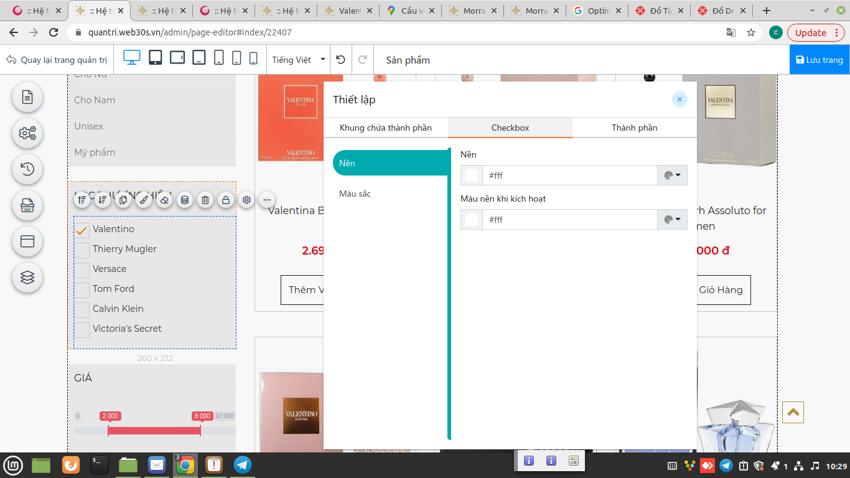This screenshot has height=478, width=850.
Task: Click Quay lại trang quản trị link
Action: [x=57, y=60]
